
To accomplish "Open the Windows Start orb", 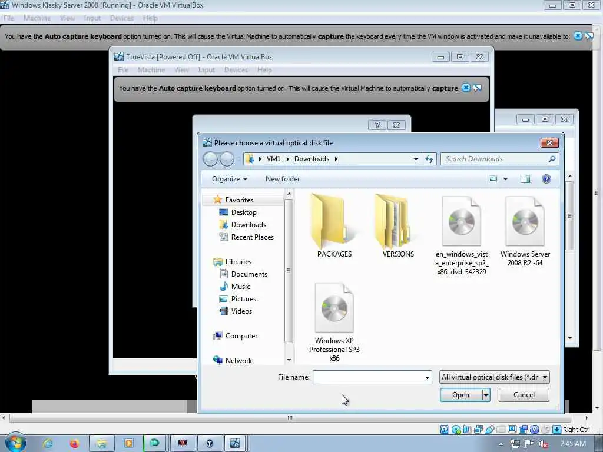I will [x=16, y=442].
